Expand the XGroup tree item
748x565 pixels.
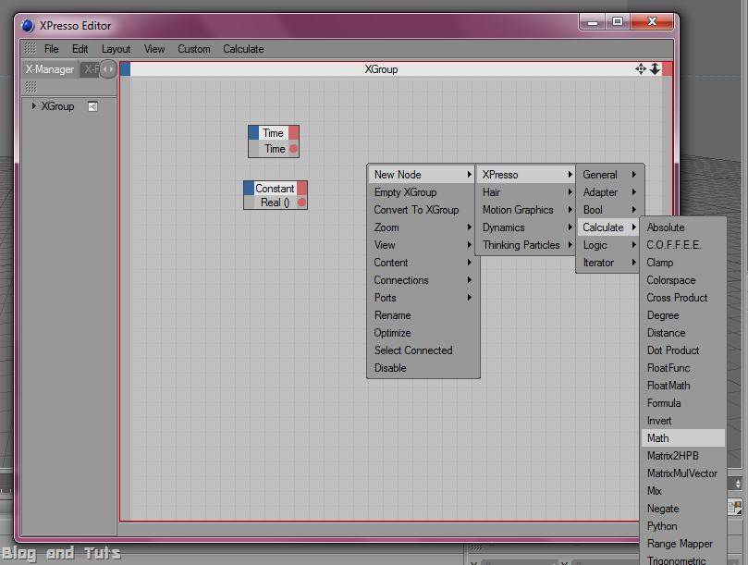[34, 106]
